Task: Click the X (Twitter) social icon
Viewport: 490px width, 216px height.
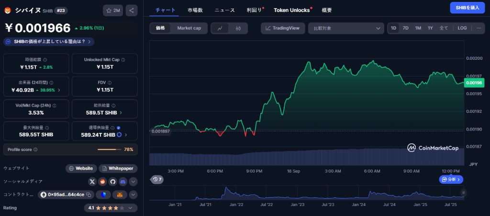Action: coord(92,182)
